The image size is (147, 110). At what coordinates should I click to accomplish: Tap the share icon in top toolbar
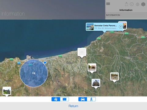point(126,4)
